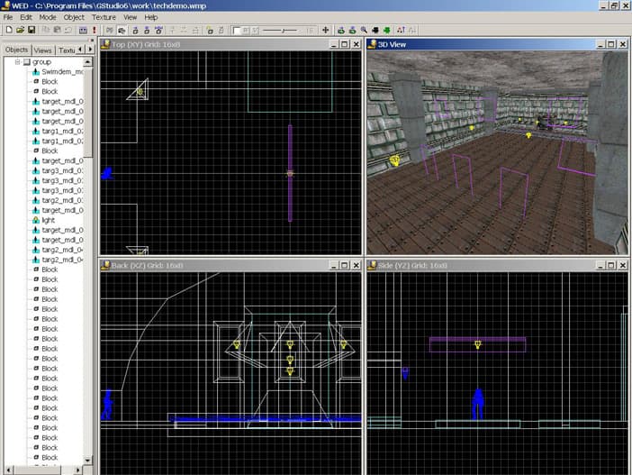
Task: Click the left tab-scroll arrow
Action: [x=81, y=50]
